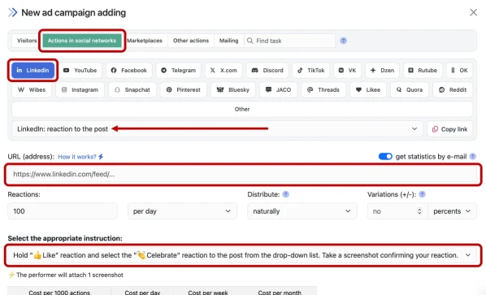The height and width of the screenshot is (295, 486).
Task: Open the per day period dropdown
Action: point(182,211)
